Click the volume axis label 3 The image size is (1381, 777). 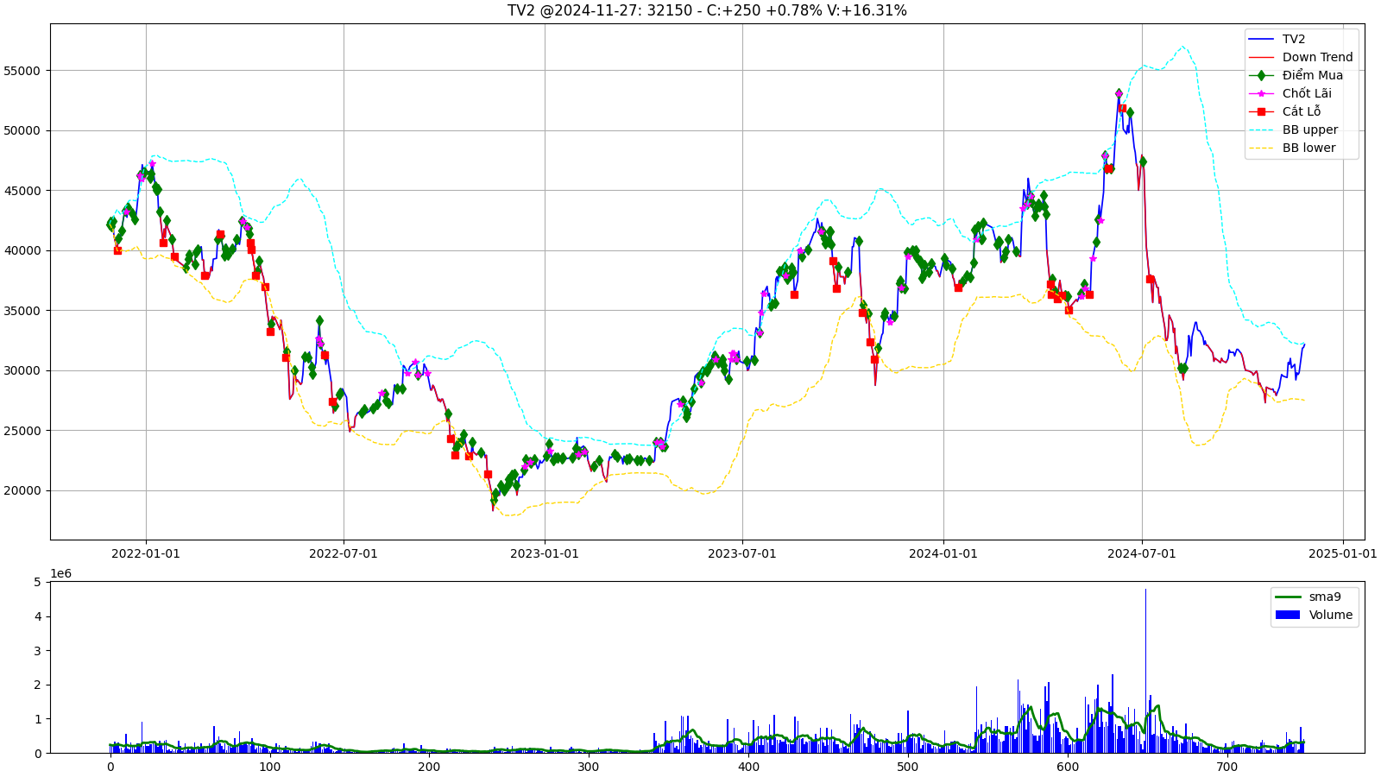(37, 651)
